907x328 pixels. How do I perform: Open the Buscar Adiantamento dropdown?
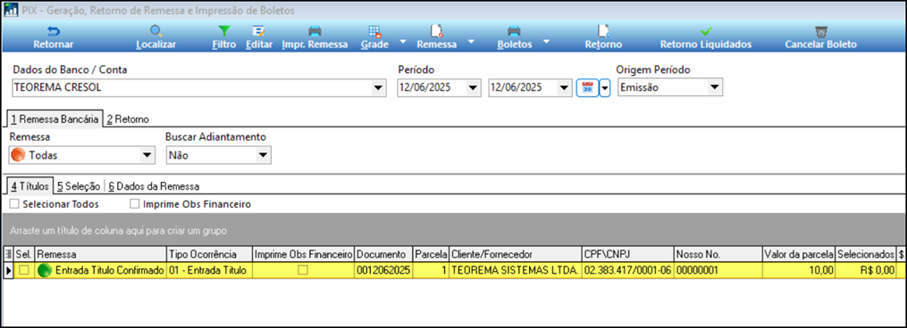(x=264, y=155)
